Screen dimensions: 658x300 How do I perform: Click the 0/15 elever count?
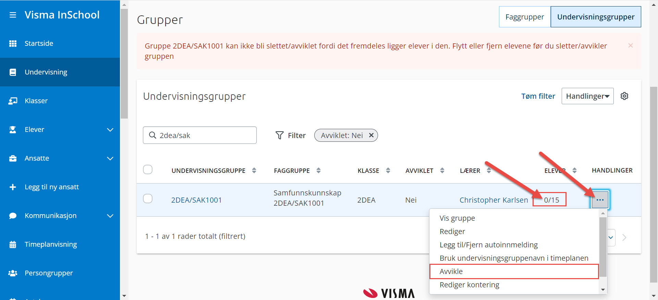pyautogui.click(x=551, y=200)
